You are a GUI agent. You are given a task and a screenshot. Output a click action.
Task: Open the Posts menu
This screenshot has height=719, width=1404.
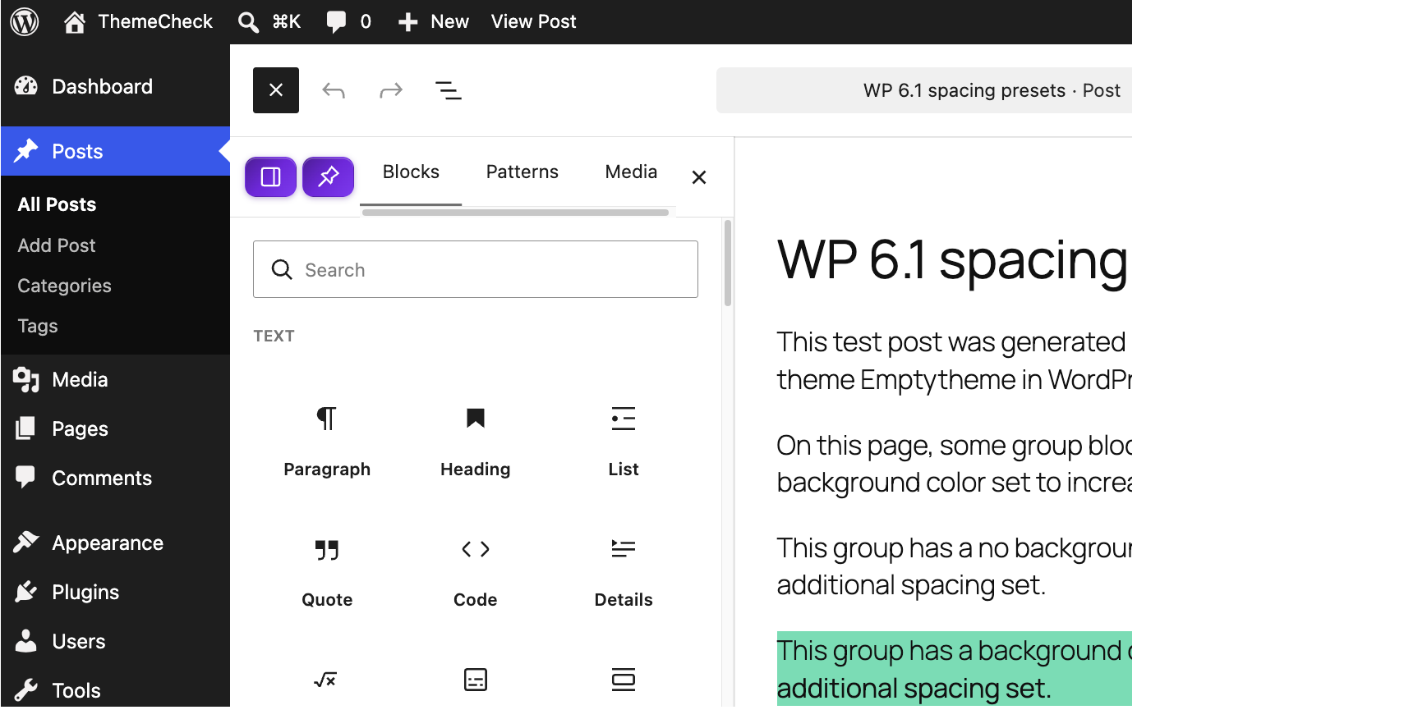(x=115, y=151)
